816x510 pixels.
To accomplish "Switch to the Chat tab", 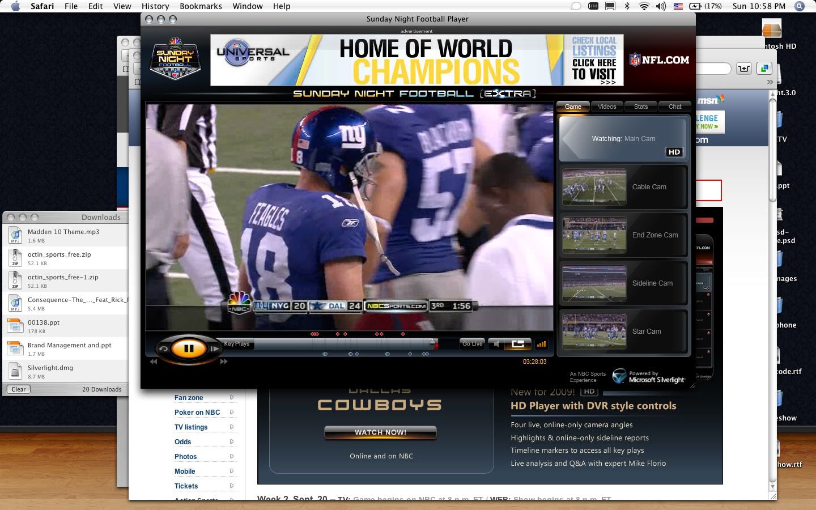I will tap(675, 107).
